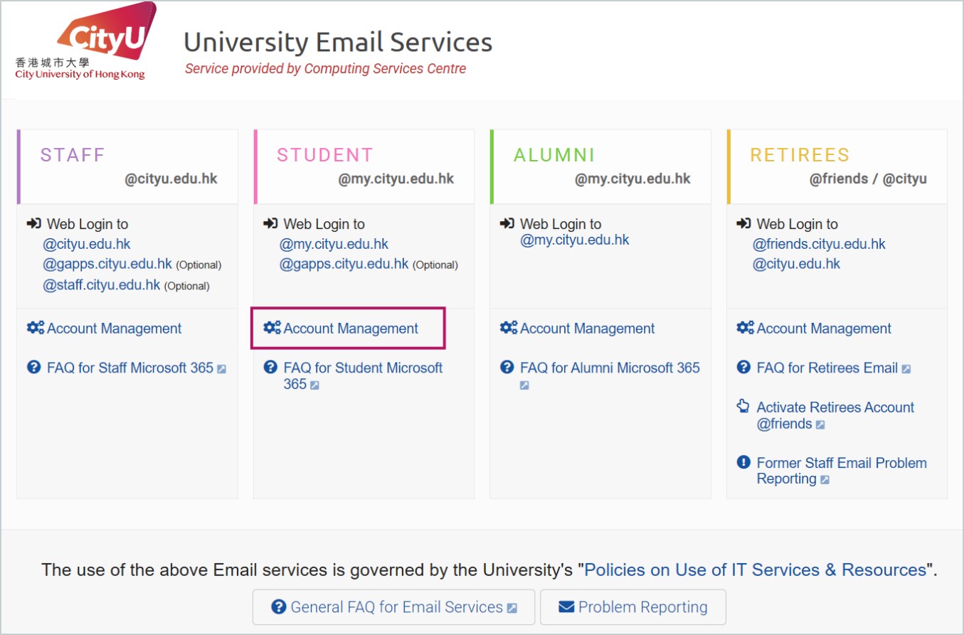
Task: Click the exclamation icon for Former Staff Reporting
Action: [743, 463]
